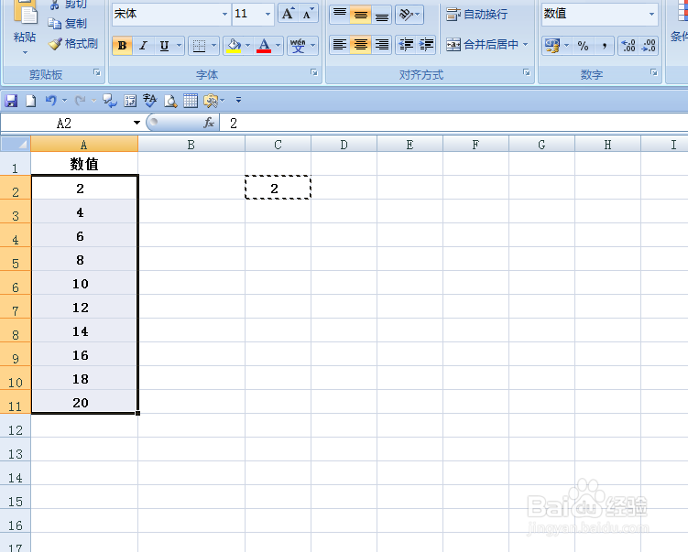Click cell containing 12 in column A
The image size is (688, 552).
[84, 307]
